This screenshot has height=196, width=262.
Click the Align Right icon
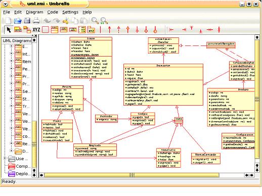[x=184, y=30]
